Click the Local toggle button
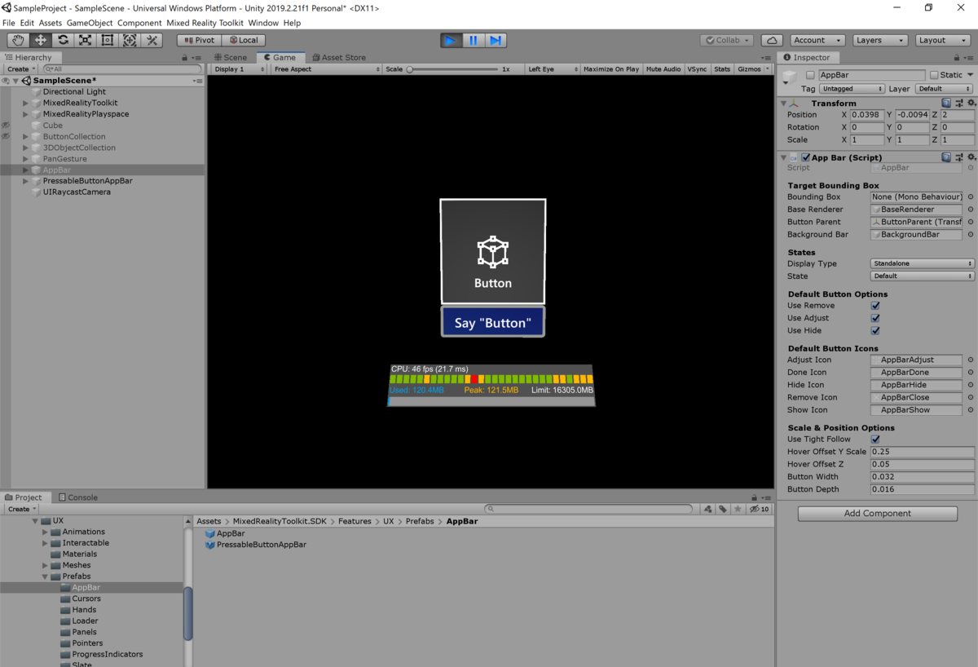The height and width of the screenshot is (667, 978). point(243,40)
